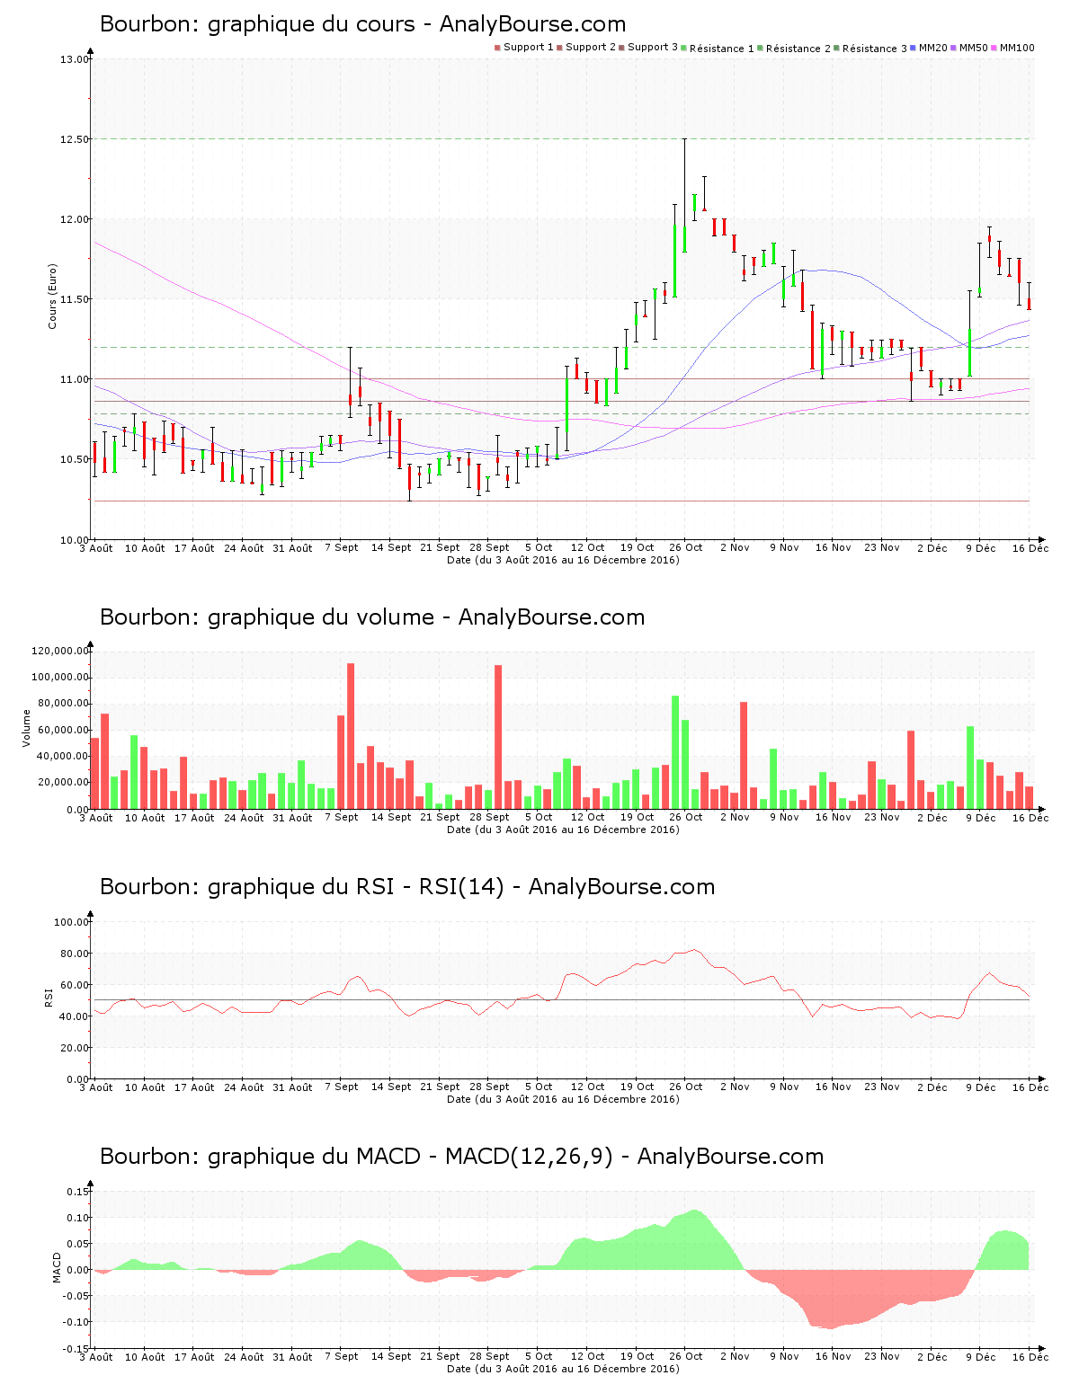Click '7 Sept' date under price chart
The image size is (1079, 1393).
pyautogui.click(x=342, y=547)
